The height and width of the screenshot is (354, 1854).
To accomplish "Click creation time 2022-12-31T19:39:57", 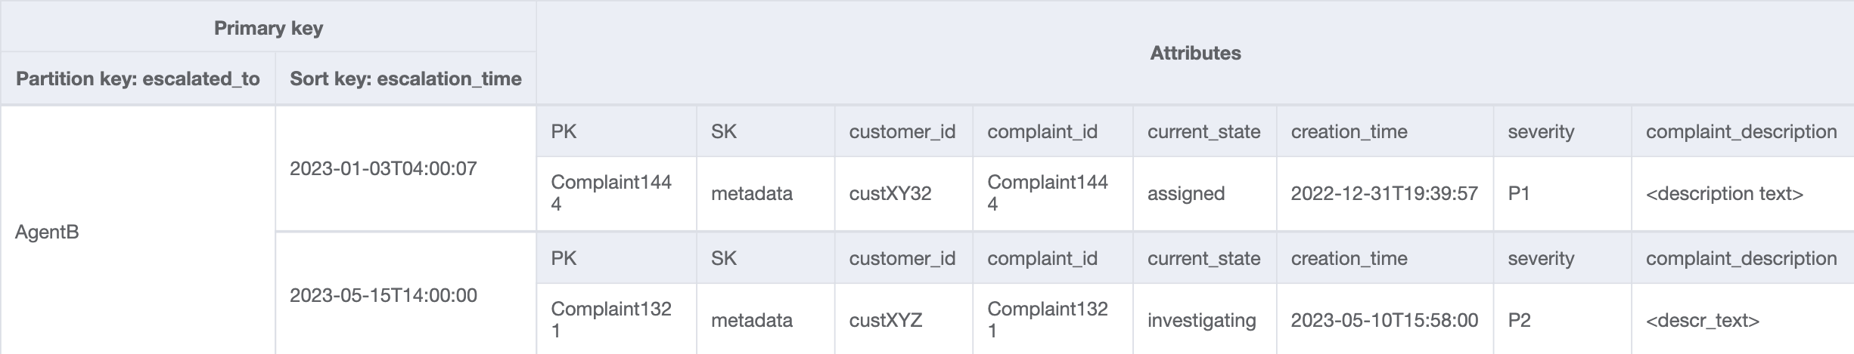I will click(x=1384, y=193).
